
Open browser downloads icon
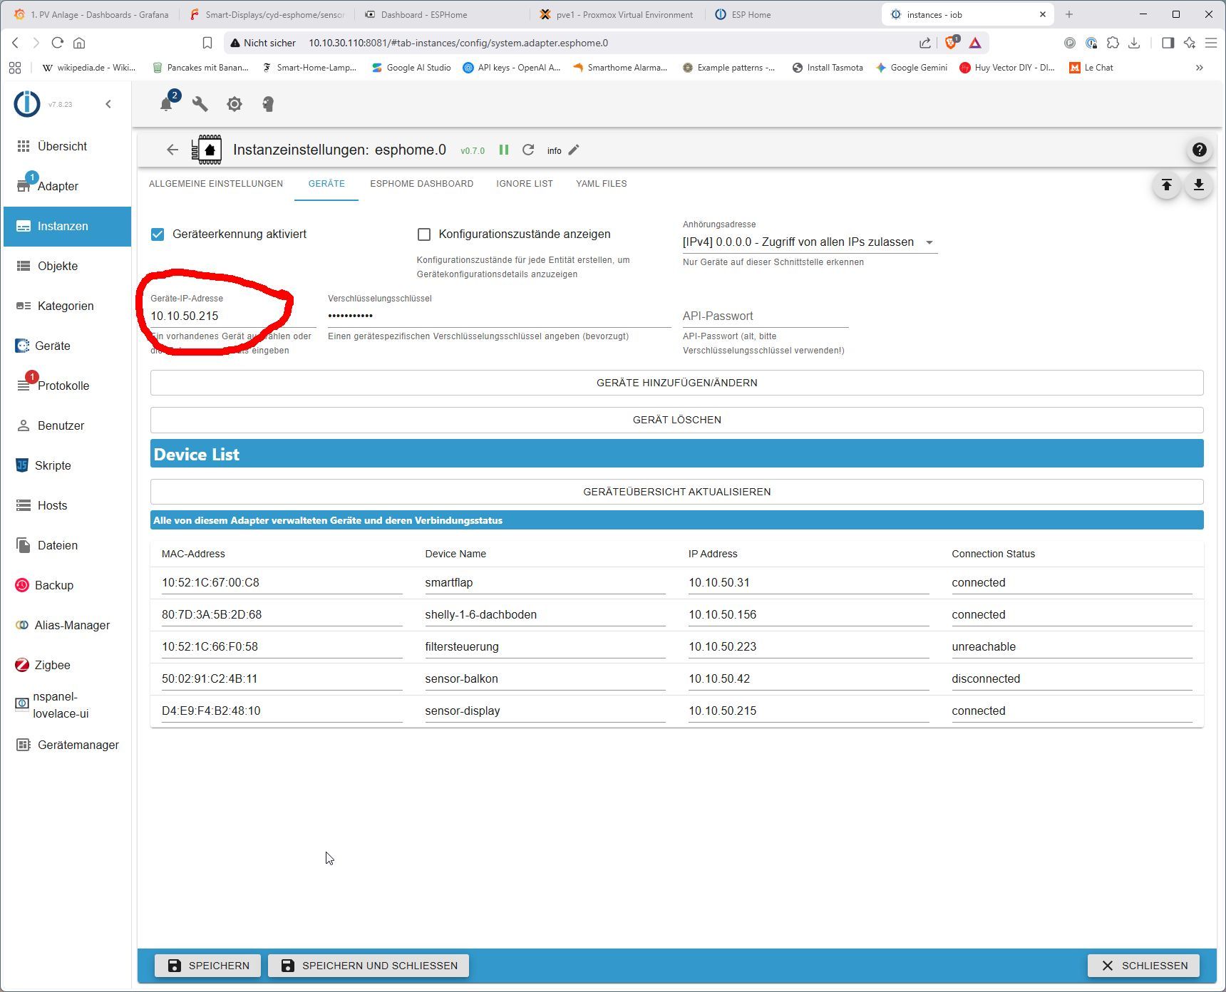tap(1134, 43)
